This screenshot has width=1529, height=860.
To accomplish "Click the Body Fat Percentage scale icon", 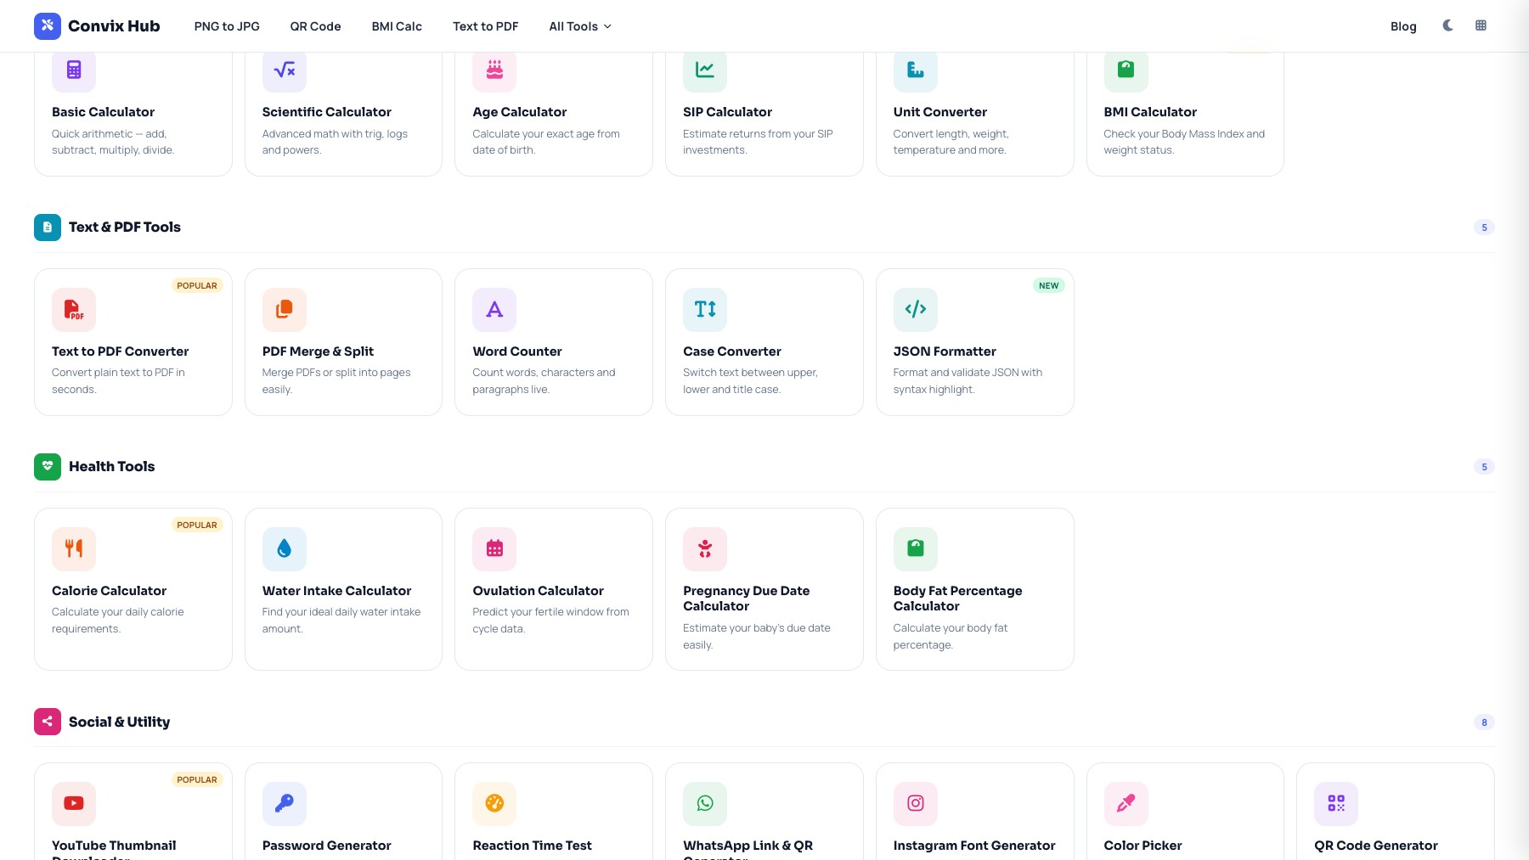I will 916,549.
